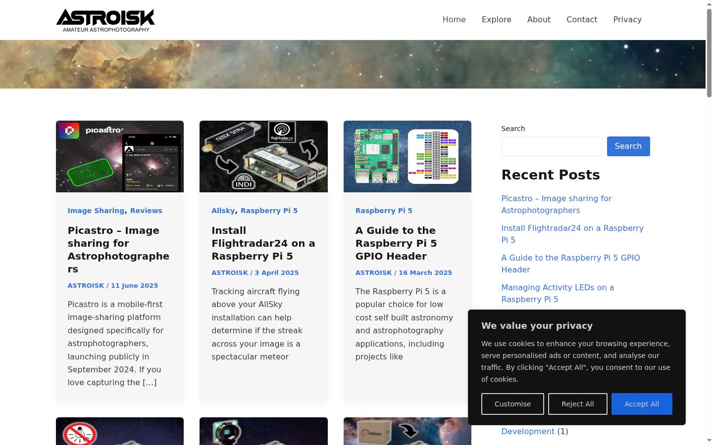713x445 pixels.
Task: Select the Allsky category link
Action: tap(223, 211)
